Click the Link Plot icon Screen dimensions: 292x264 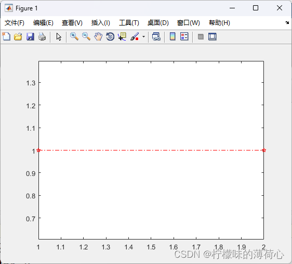156,36
